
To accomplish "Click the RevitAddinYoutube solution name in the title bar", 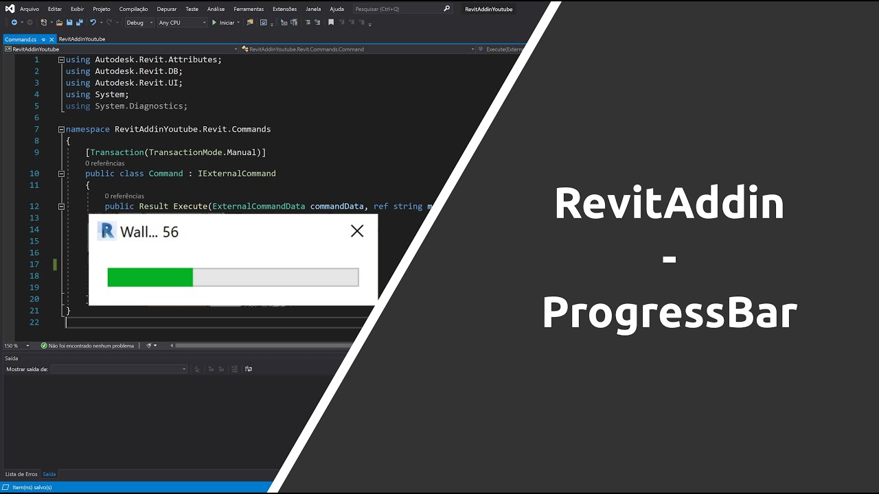I will [x=489, y=9].
